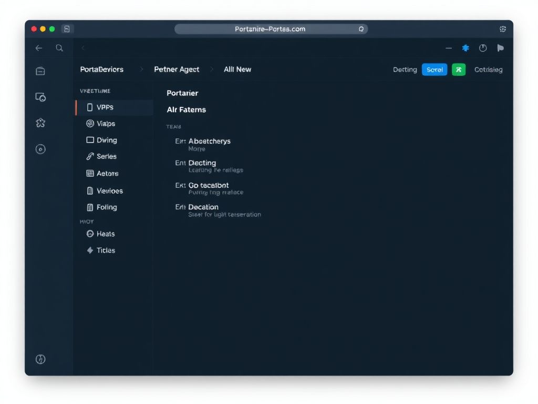Click the rectangle icon beside Diving
The height and width of the screenshot is (404, 538).
tap(90, 140)
